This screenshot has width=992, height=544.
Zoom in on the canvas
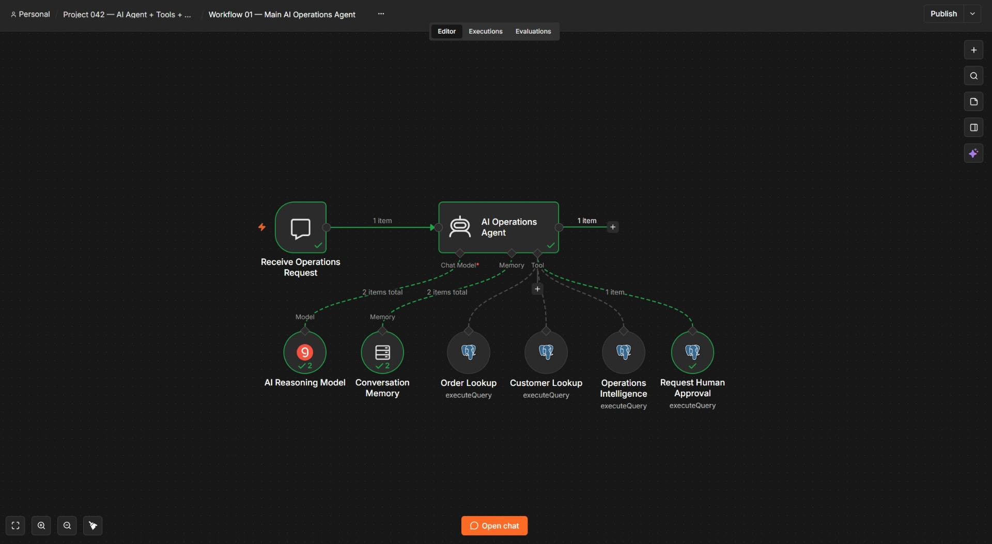(41, 526)
